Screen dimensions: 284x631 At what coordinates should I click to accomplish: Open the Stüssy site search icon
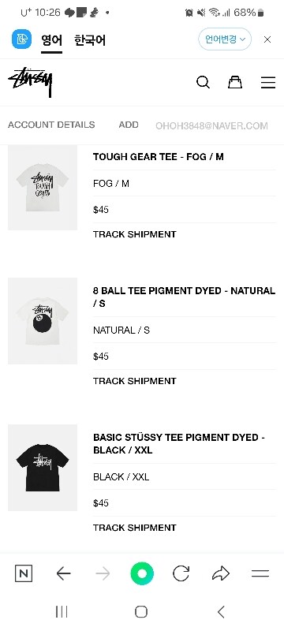(x=203, y=83)
